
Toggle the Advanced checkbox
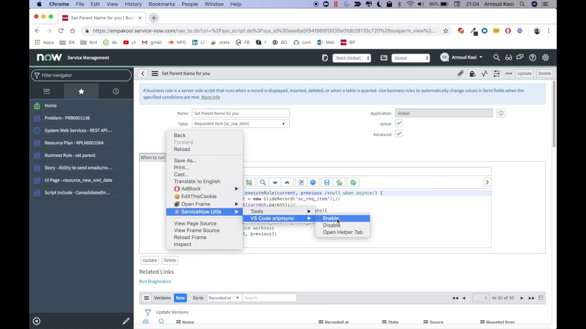click(399, 134)
